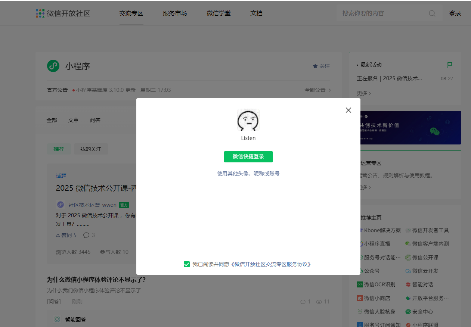Click 登录 in the top bar
The height and width of the screenshot is (327, 471).
coord(455,13)
